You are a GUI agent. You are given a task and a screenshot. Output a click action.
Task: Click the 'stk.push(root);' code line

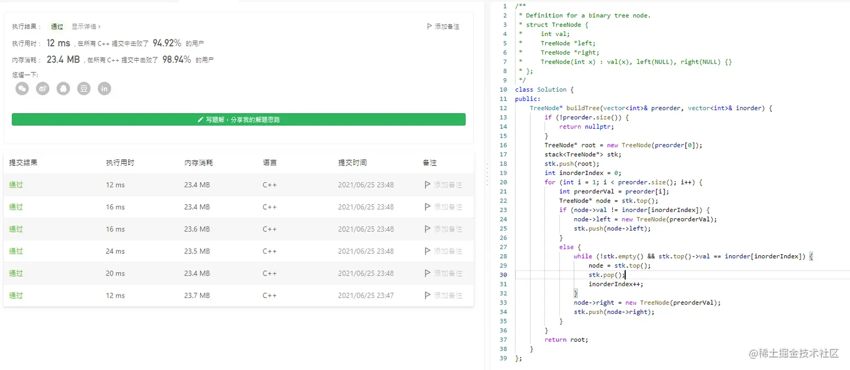pyautogui.click(x=572, y=164)
